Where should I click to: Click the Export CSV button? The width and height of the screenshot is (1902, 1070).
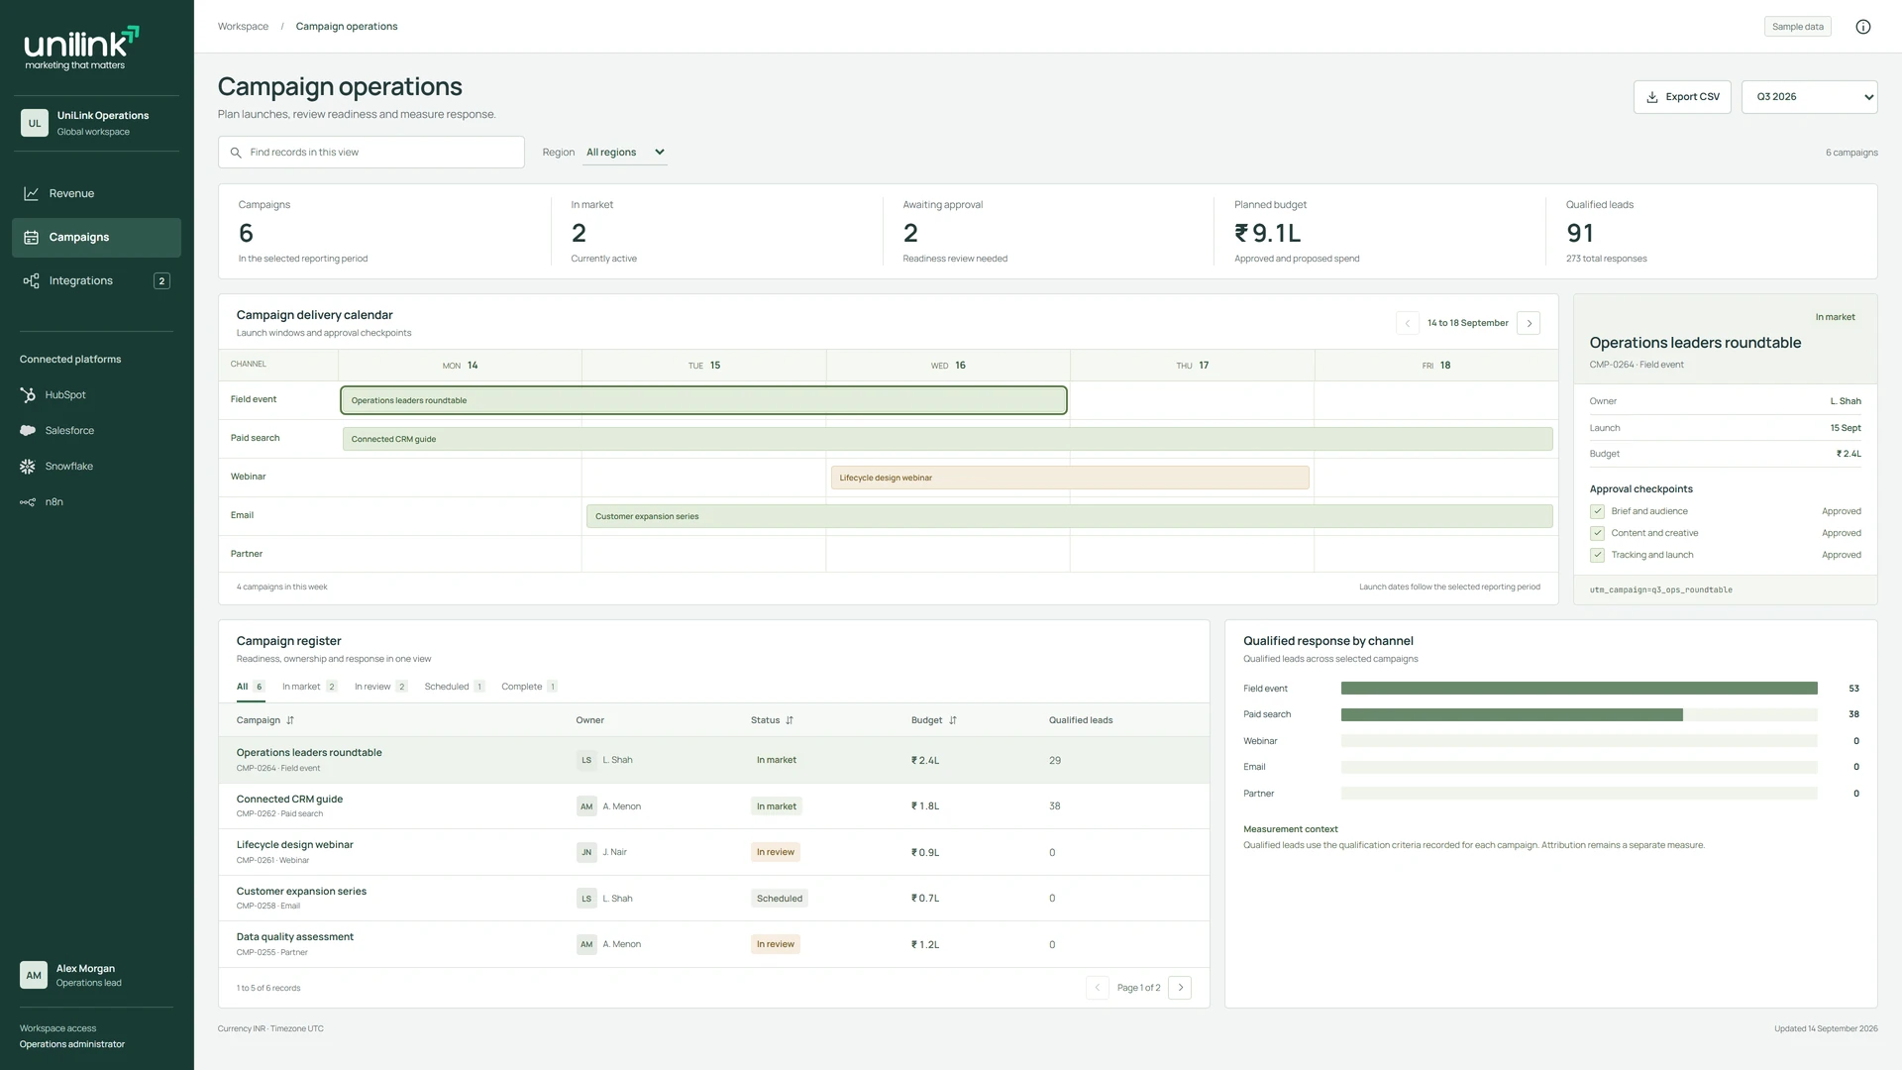pos(1682,97)
